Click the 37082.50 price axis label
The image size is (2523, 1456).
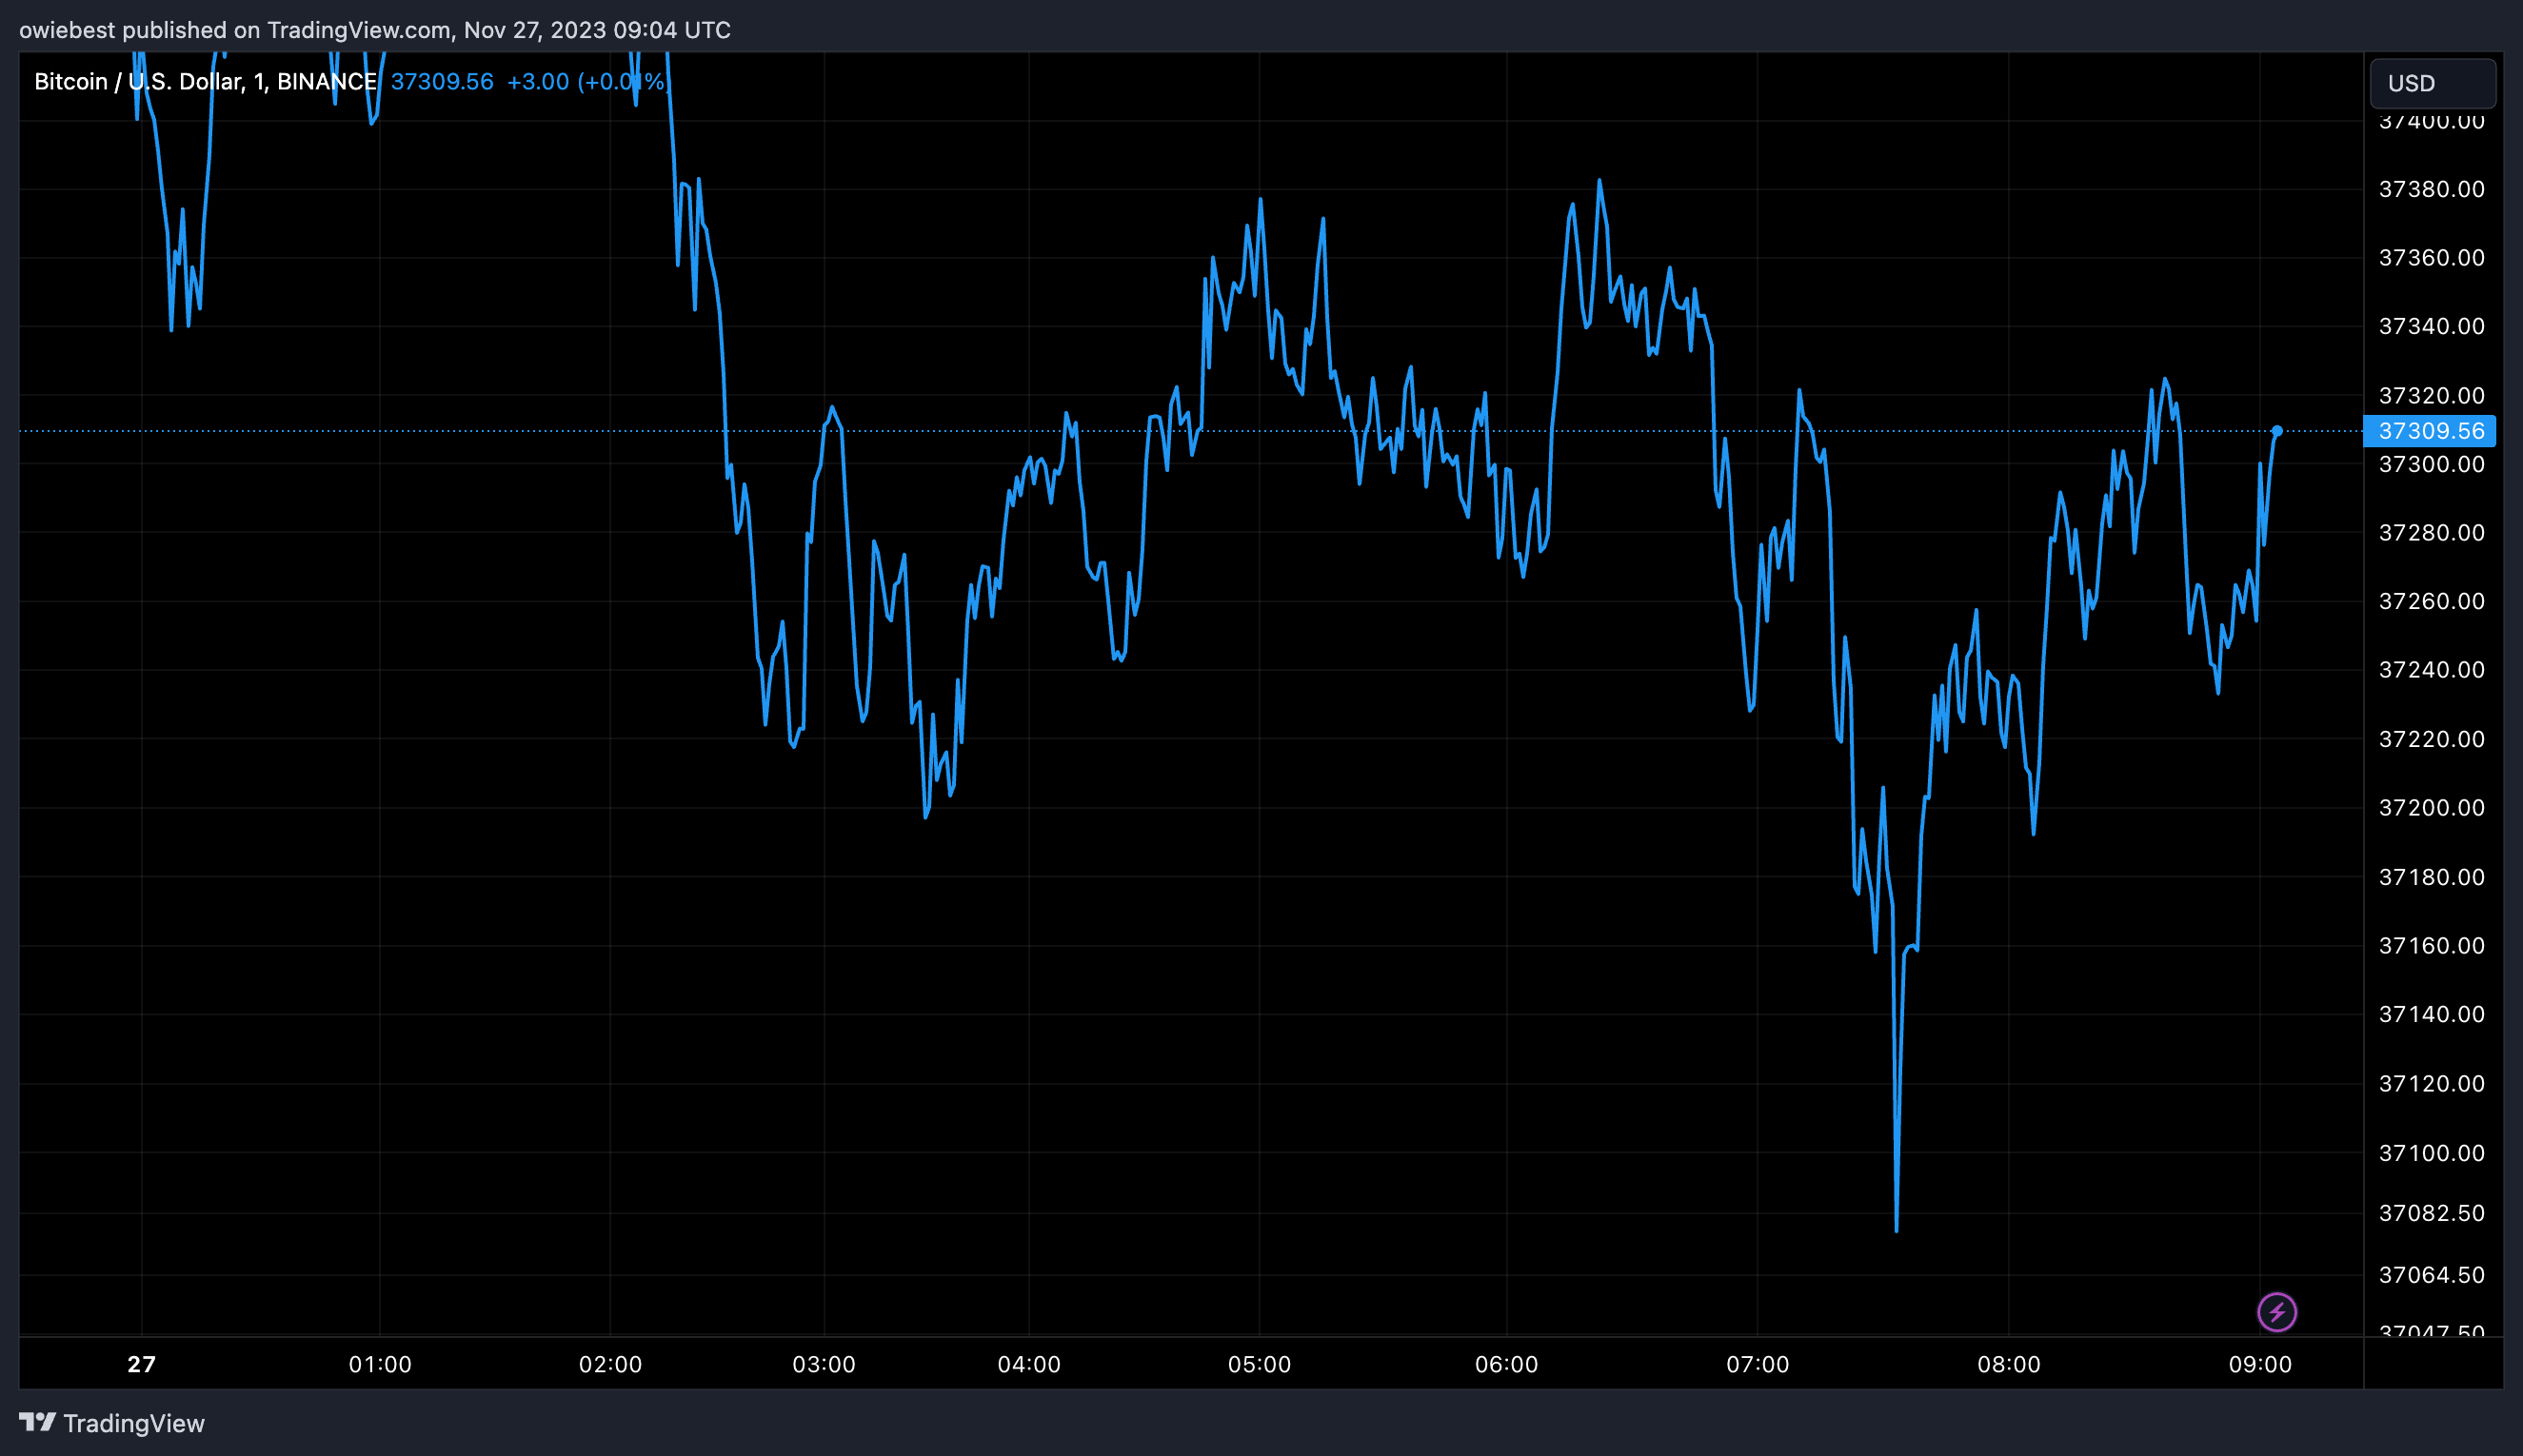click(2432, 1213)
